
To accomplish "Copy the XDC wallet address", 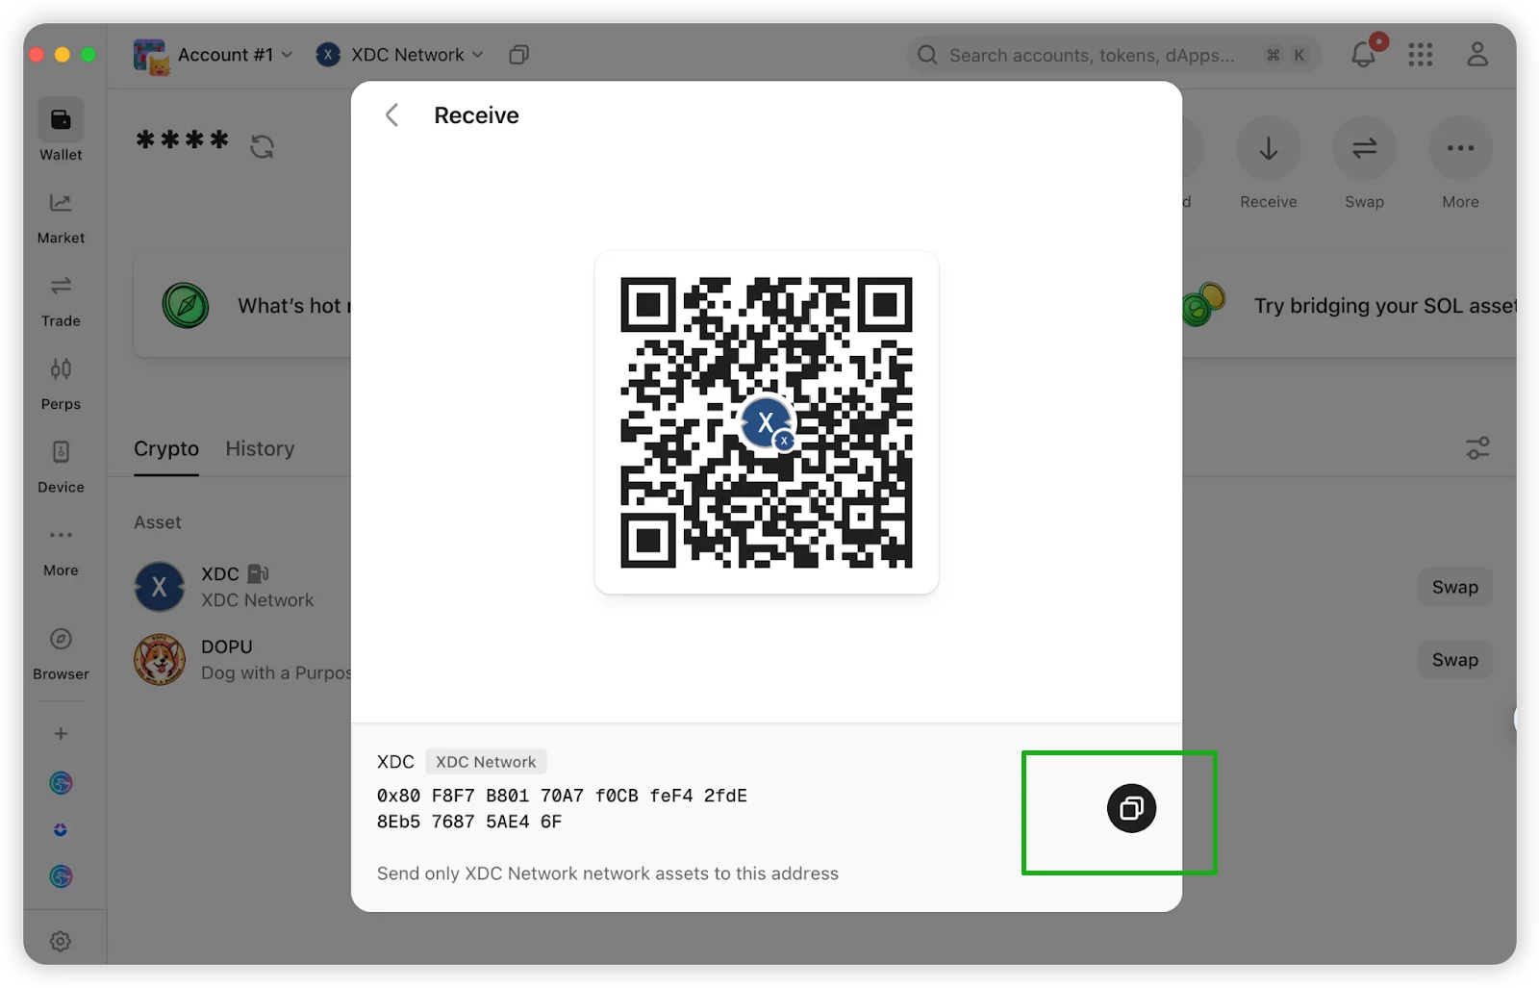I will click(x=1131, y=808).
